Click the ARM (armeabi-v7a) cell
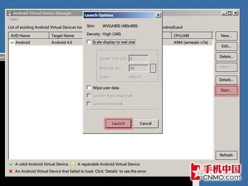 [x=191, y=42]
